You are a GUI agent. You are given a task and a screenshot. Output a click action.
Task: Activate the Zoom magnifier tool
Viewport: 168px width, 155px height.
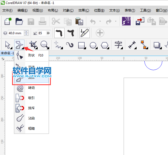click(45, 45)
